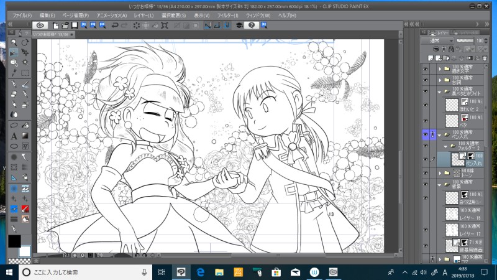The width and height of the screenshot is (497, 280).
Task: Open the フィルター(I) menu
Action: click(227, 15)
